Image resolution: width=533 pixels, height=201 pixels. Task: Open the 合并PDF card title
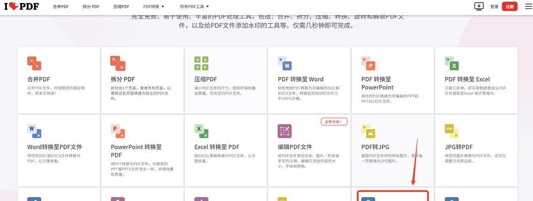point(38,79)
